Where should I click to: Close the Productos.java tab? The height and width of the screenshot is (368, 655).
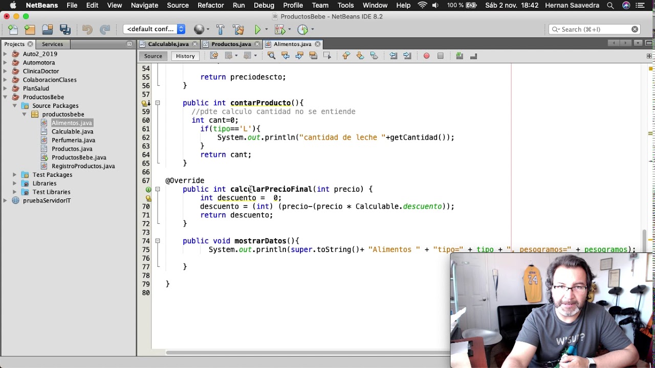[257, 44]
